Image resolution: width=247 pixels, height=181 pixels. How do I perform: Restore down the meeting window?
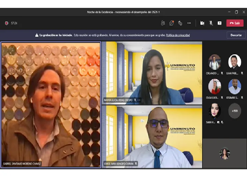[x=236, y=12]
